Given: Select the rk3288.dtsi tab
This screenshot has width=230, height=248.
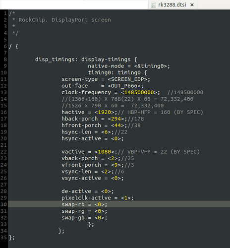Looking at the screenshot, I should pos(172,4).
